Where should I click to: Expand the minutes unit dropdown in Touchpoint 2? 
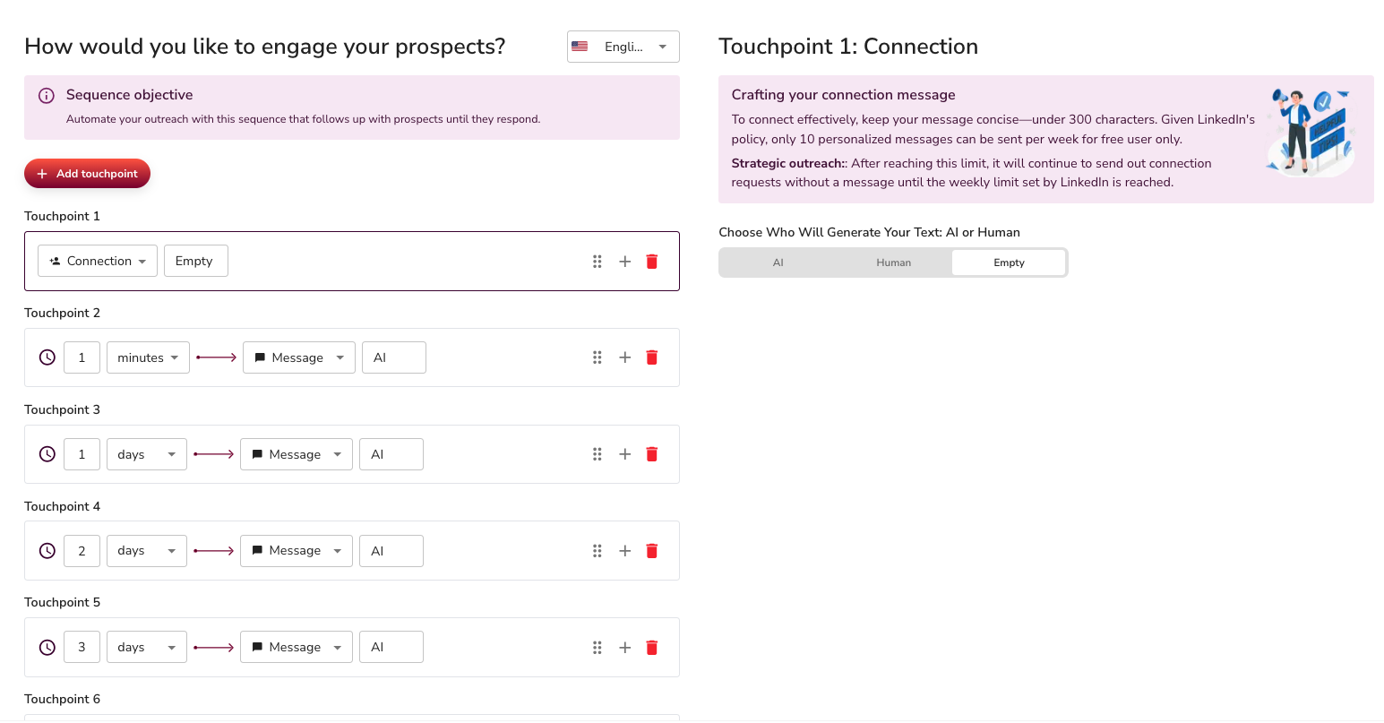(148, 357)
